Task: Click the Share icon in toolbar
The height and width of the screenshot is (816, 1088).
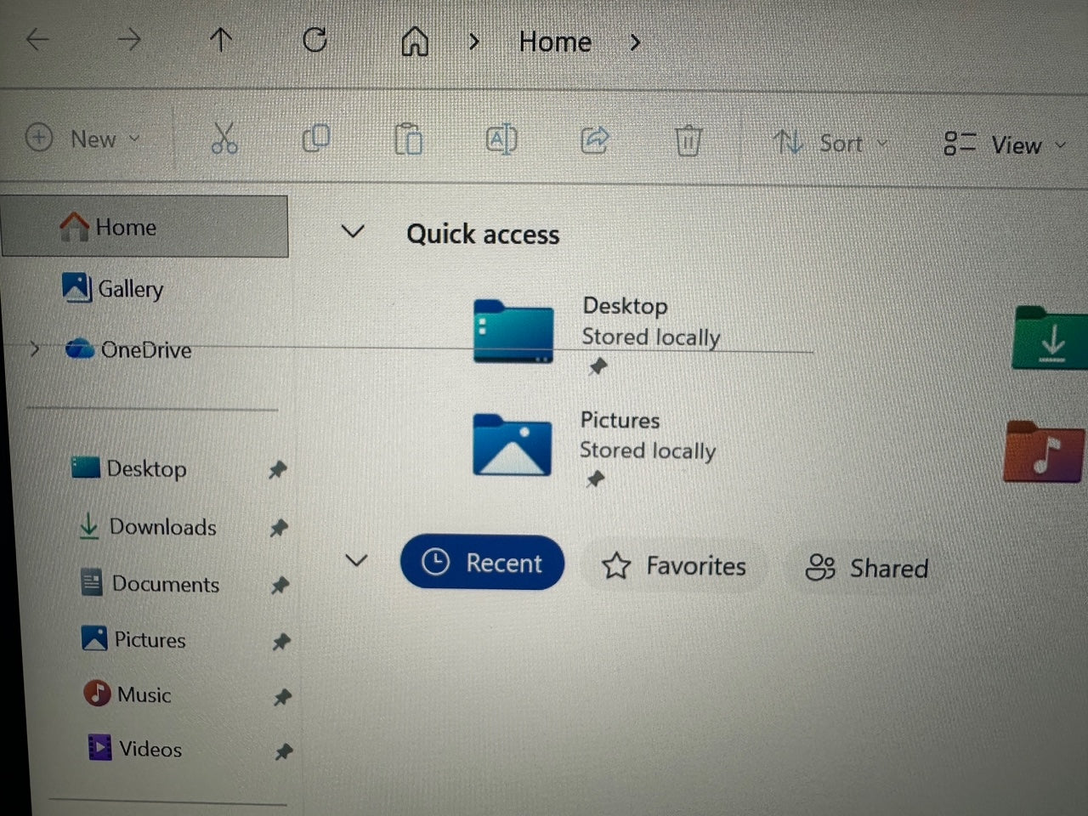Action: (594, 139)
